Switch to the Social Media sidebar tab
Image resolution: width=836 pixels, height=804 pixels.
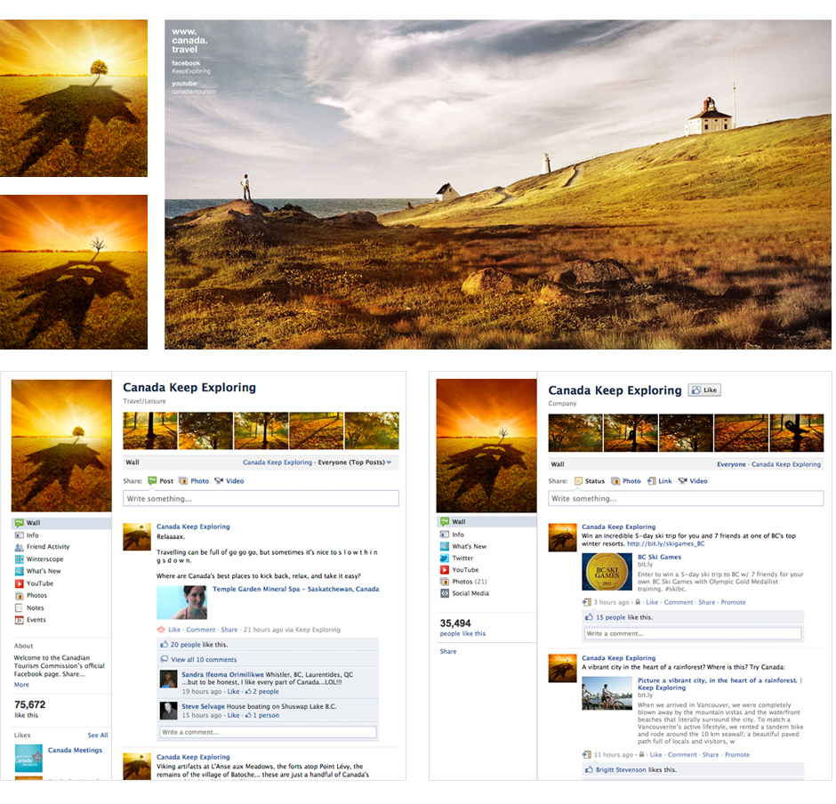(x=470, y=593)
